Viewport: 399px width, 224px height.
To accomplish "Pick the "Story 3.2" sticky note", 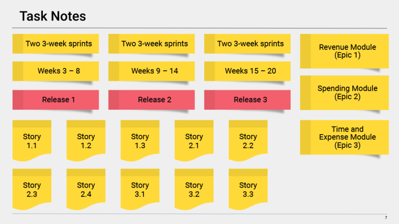I will click(x=194, y=190).
